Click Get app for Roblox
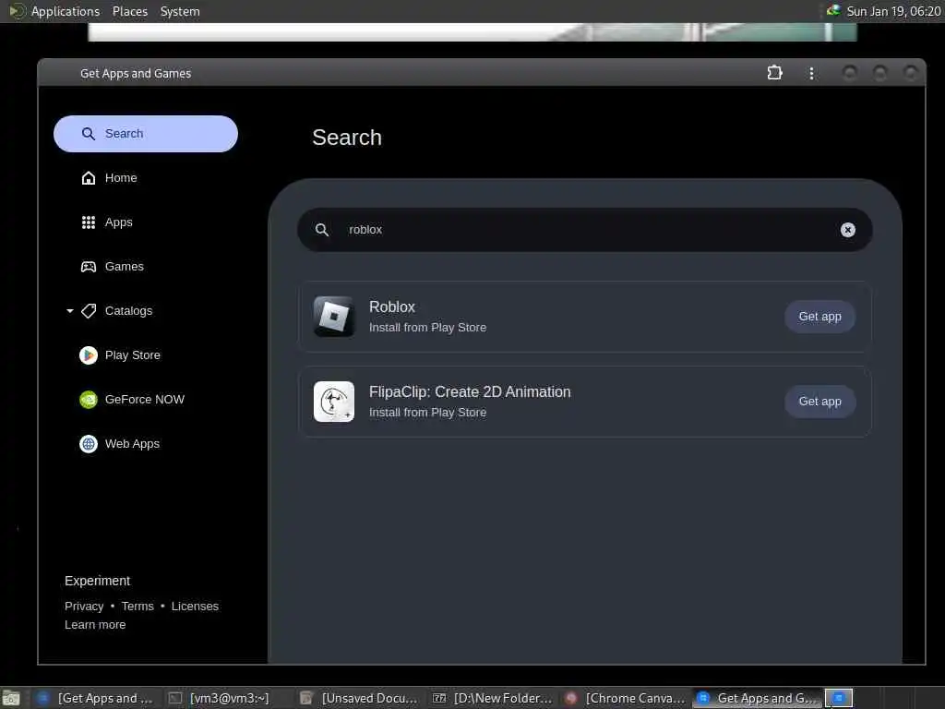The image size is (945, 709). click(819, 317)
